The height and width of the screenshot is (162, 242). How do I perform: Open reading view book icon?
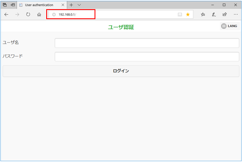click(180, 15)
